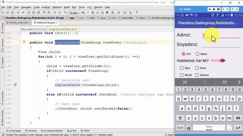Click the navigate Forward arrow icon

click(60, 12)
